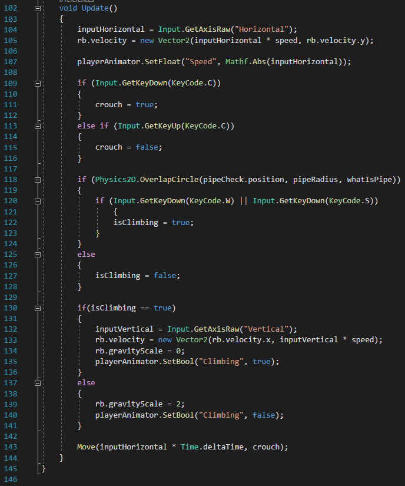405x486 pixels.
Task: Fold the Physics2D.OverlapCircle if block
Action: pyautogui.click(x=38, y=179)
